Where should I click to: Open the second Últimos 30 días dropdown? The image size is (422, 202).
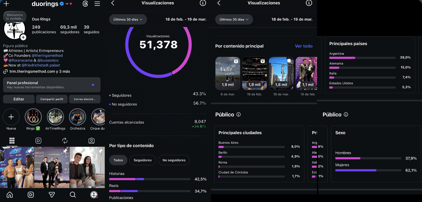point(234,19)
